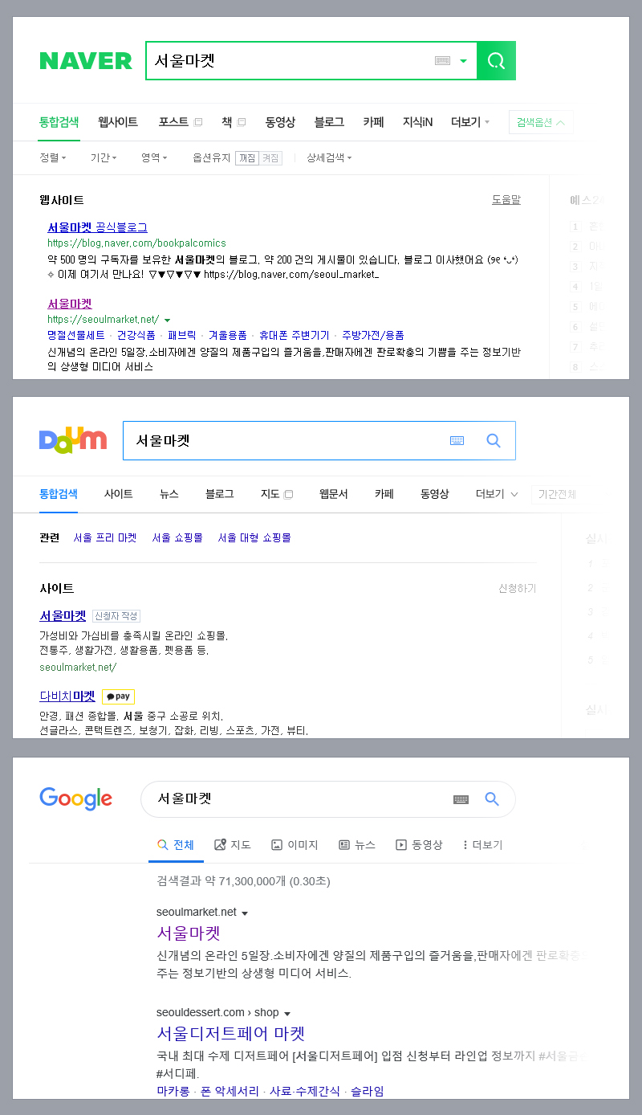
Task: Open Google 서울마켓 result title
Action: 189,933
